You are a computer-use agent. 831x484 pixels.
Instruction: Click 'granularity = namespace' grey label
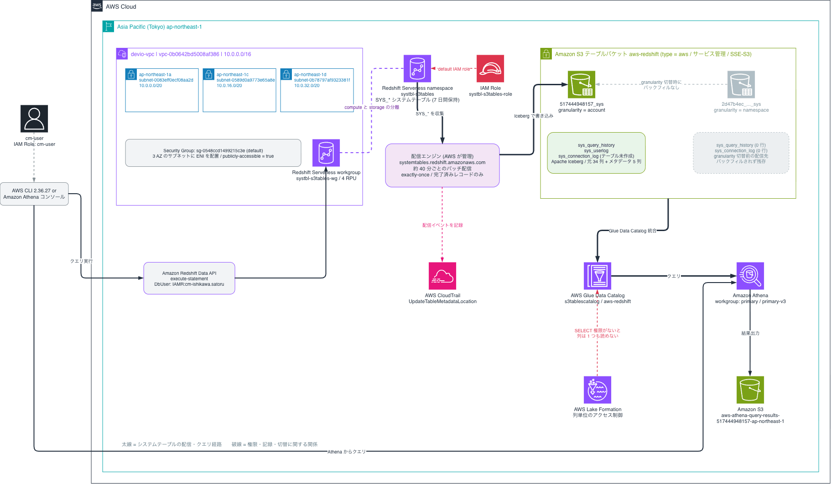[x=741, y=110]
